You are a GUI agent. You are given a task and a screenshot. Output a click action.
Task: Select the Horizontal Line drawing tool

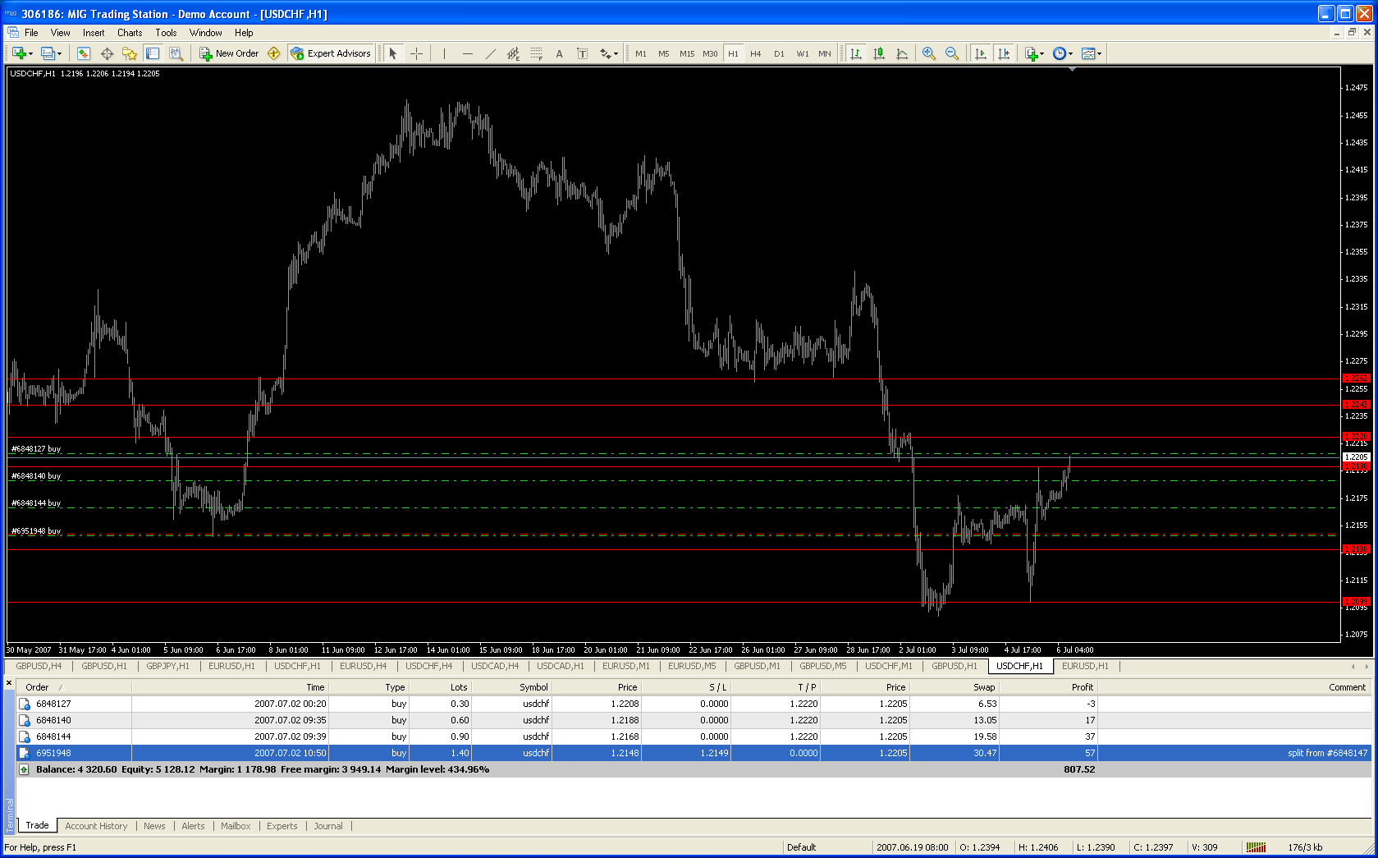tap(467, 53)
